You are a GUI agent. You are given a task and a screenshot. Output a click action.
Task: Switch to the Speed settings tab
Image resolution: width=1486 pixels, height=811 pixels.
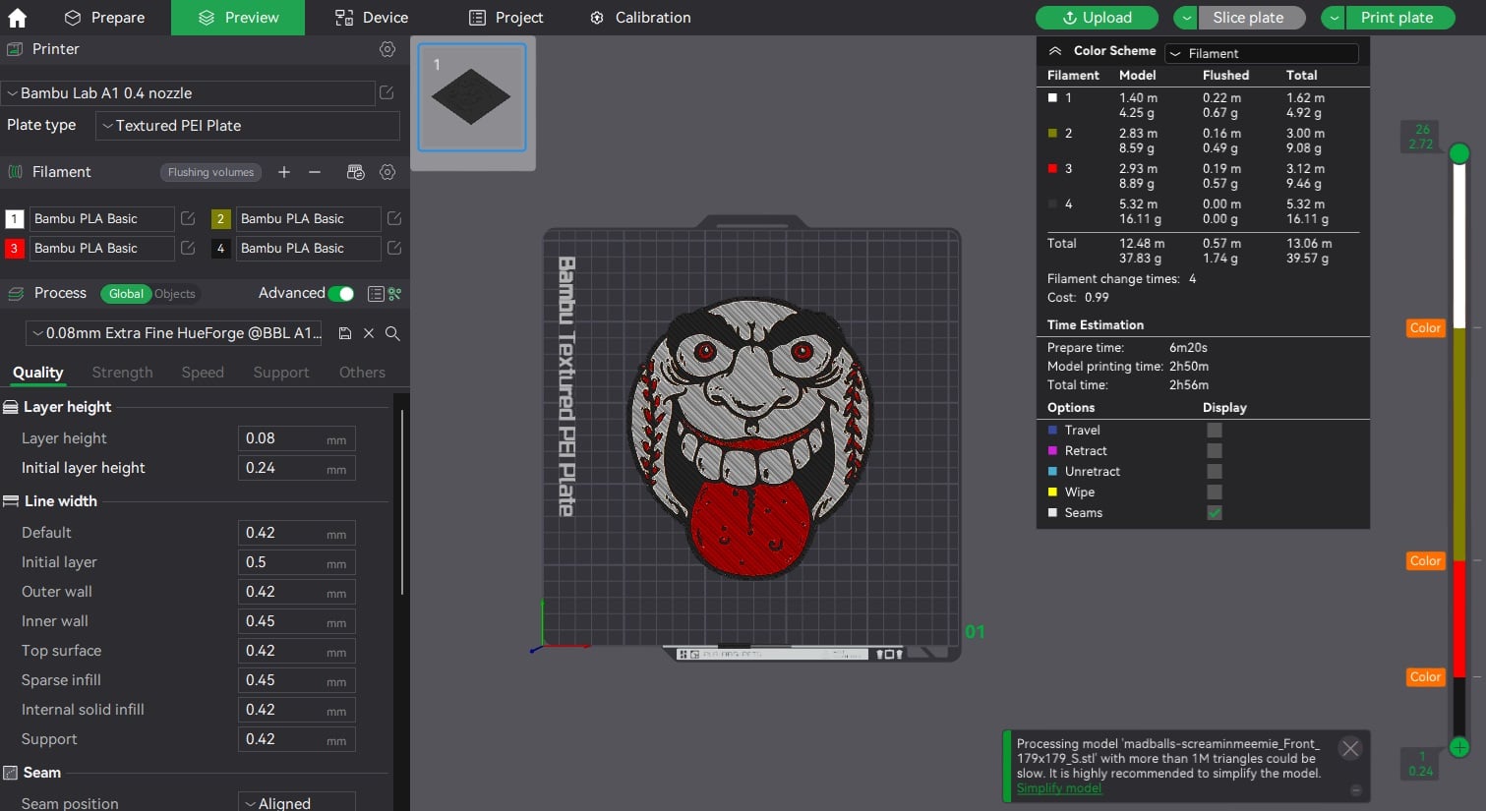(x=203, y=373)
